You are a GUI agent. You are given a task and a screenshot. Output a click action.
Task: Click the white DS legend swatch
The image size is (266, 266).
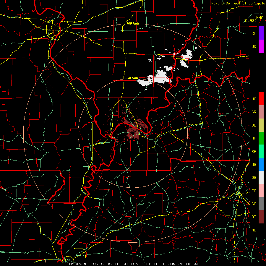click(261, 177)
